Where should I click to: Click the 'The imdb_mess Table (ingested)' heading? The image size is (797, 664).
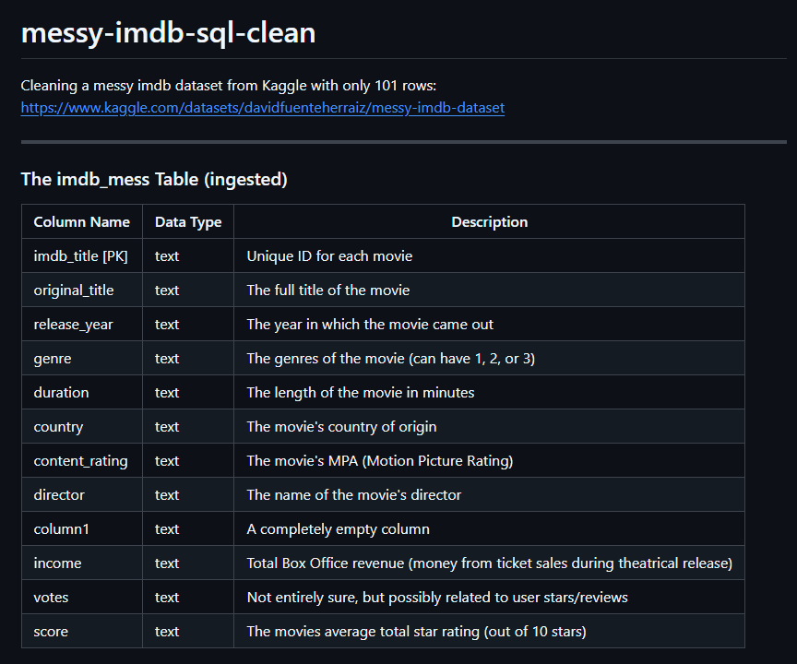pos(154,179)
